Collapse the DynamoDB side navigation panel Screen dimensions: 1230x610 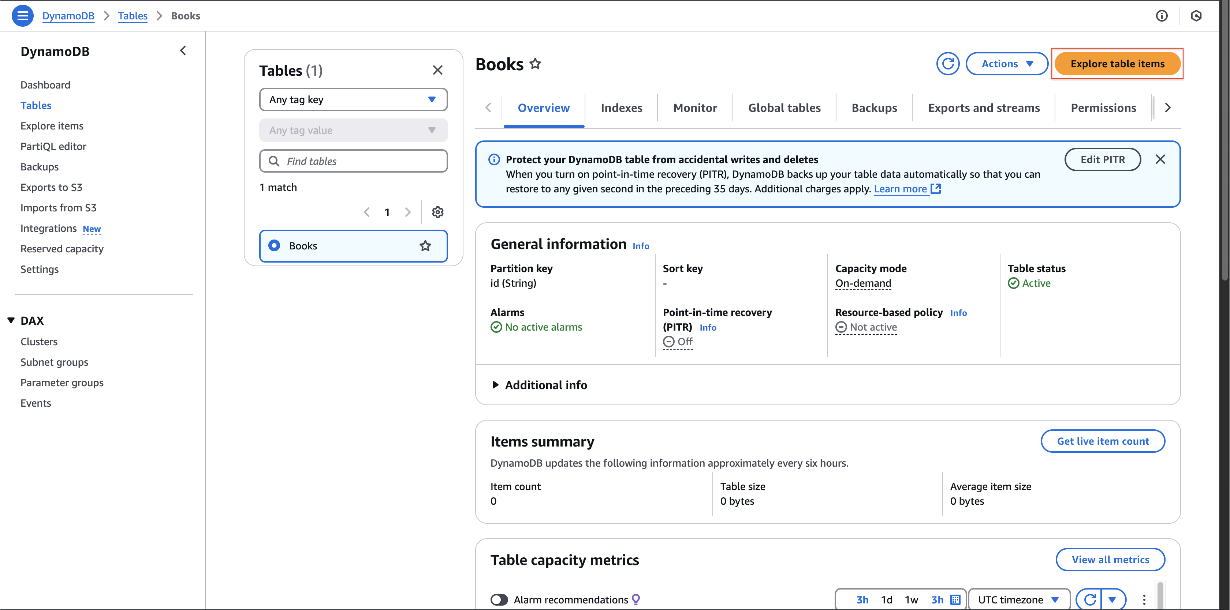tap(183, 50)
